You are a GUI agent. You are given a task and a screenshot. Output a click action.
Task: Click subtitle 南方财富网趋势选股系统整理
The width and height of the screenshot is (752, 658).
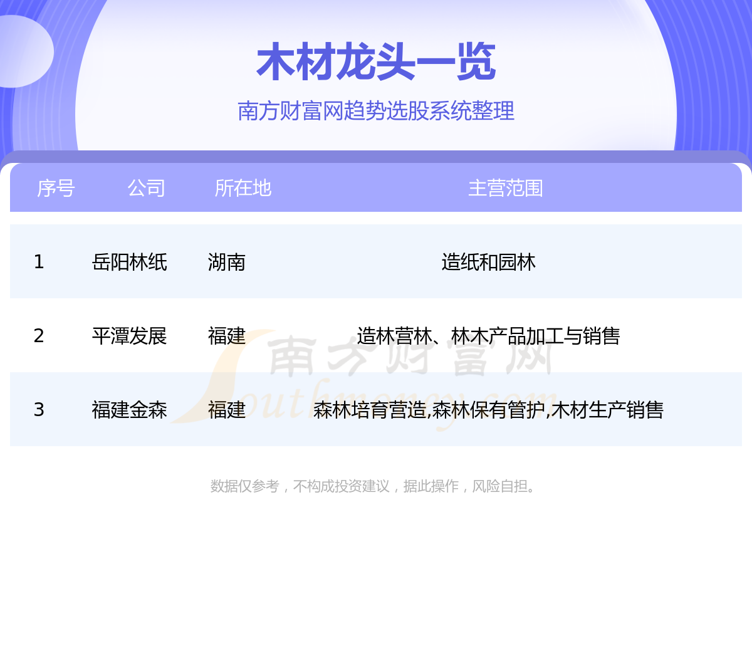point(376,111)
